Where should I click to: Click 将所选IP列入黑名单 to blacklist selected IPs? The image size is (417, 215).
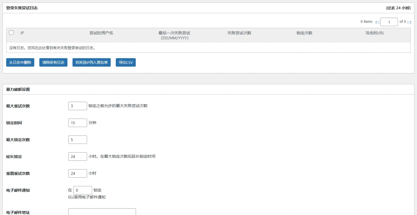(x=91, y=62)
